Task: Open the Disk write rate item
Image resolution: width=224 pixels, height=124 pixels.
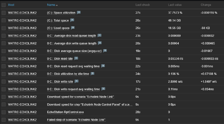Action: click(x=60, y=82)
